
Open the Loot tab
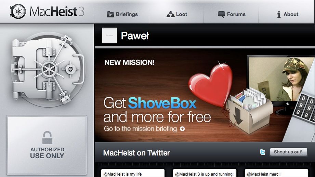click(x=176, y=14)
